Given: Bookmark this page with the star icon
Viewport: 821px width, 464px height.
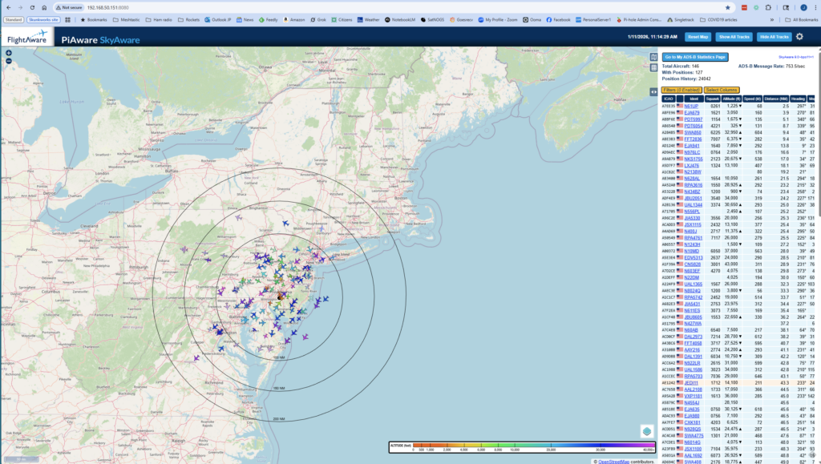Looking at the screenshot, I should point(727,6).
